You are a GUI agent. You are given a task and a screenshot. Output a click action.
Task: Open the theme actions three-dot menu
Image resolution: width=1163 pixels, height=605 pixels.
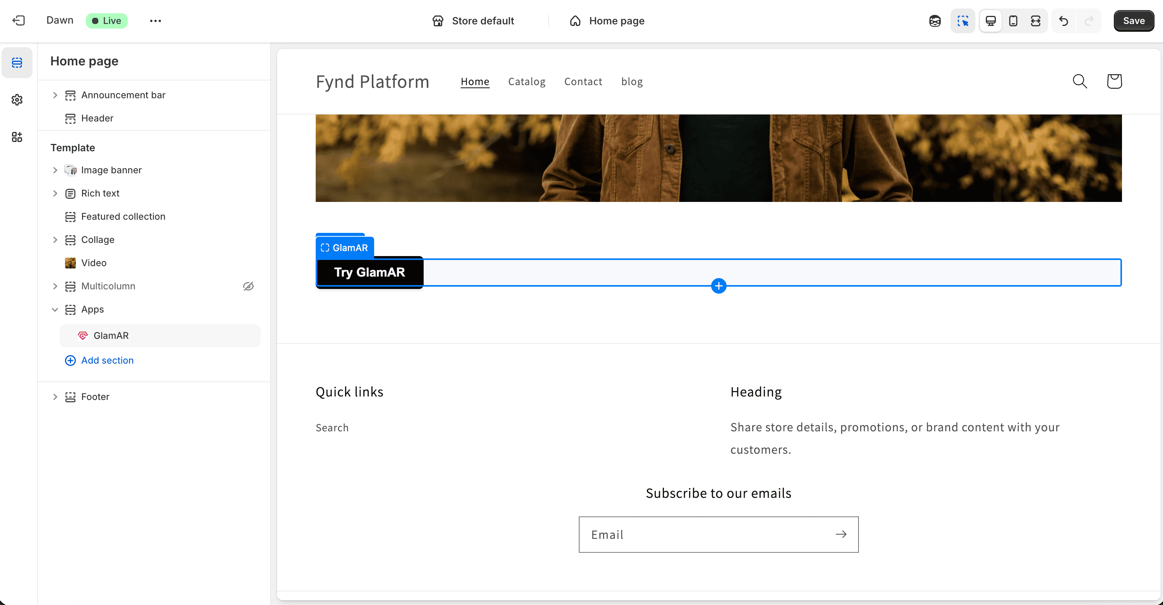pyautogui.click(x=155, y=21)
